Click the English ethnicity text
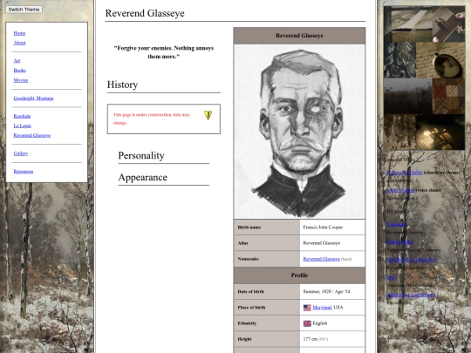Screen dimensions: 471x353 320,323
